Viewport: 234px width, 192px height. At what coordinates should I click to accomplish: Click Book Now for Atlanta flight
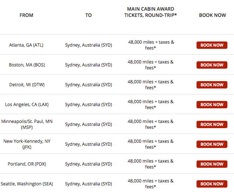212,45
